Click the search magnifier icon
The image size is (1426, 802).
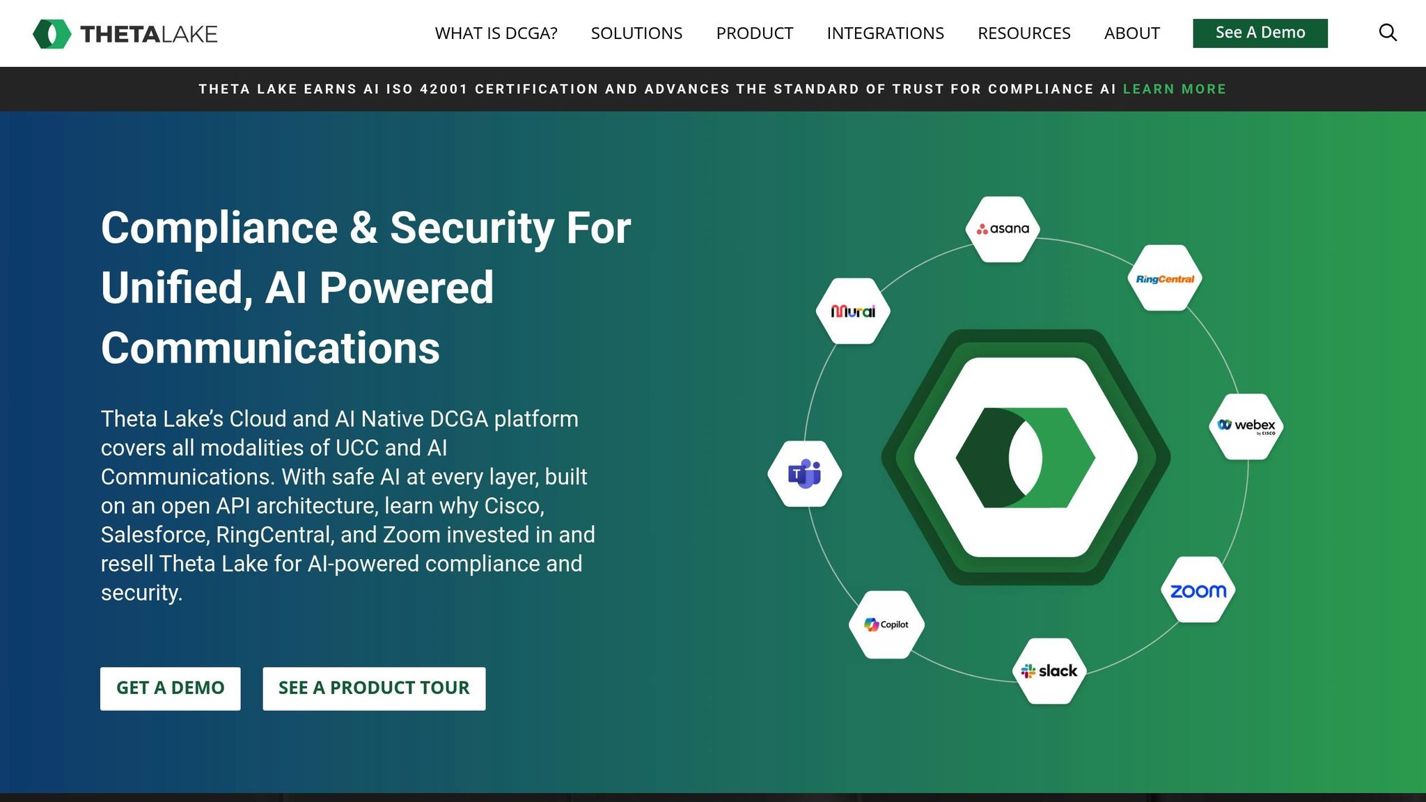point(1388,33)
